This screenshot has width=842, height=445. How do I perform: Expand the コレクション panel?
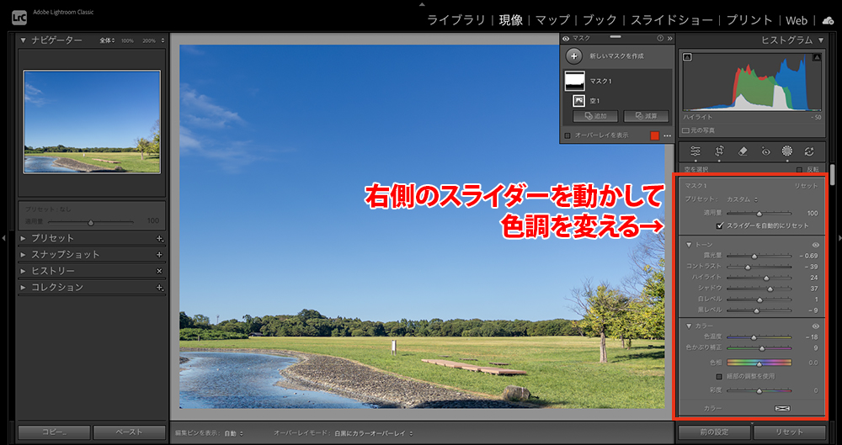tap(23, 288)
